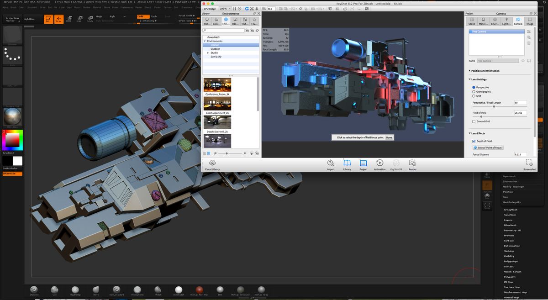This screenshot has height=300, width=548.
Task: Show Favorites in the KeyShot library
Action: [253, 21]
